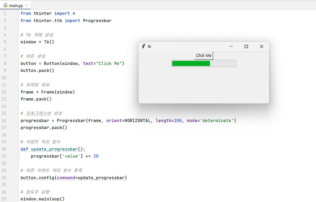Click the number 20 on line 21

coord(96,156)
